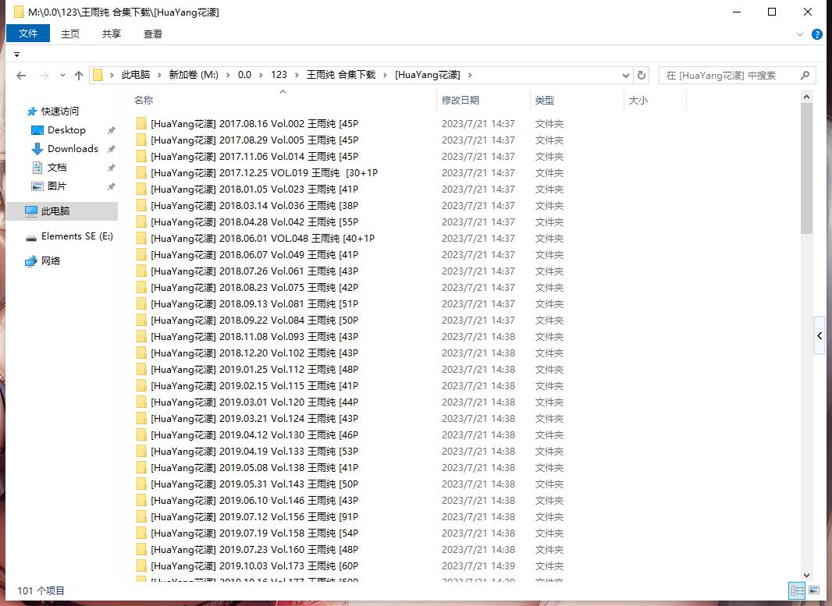Open Explorer help question mark icon
The height and width of the screenshot is (606, 832).
[x=817, y=34]
